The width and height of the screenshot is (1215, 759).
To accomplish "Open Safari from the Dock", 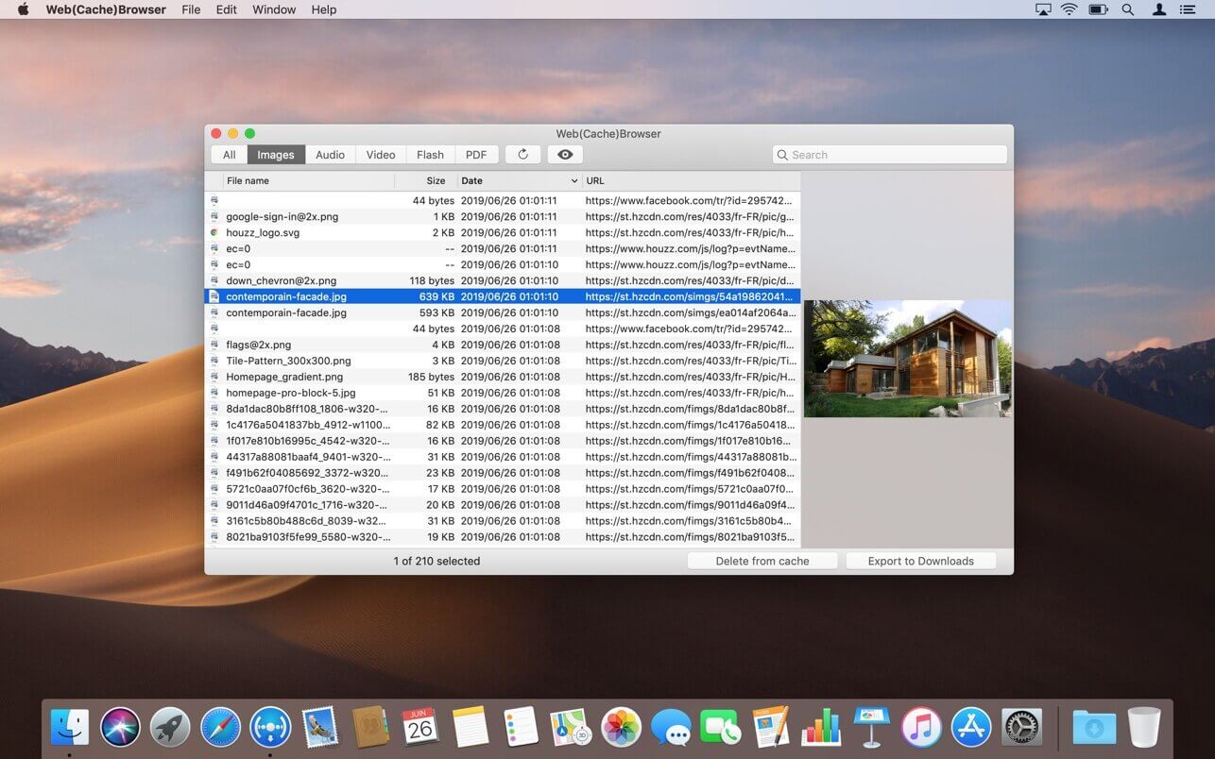I will pyautogui.click(x=220, y=727).
